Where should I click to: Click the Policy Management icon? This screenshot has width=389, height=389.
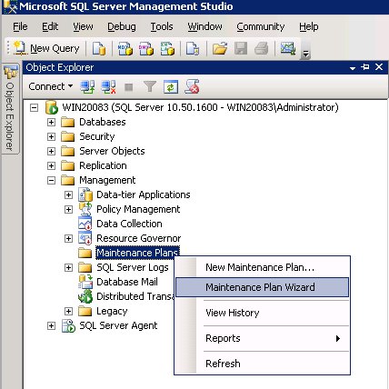click(x=85, y=209)
